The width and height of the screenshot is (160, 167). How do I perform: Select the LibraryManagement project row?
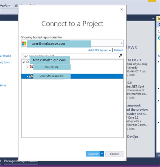[x=72, y=76]
